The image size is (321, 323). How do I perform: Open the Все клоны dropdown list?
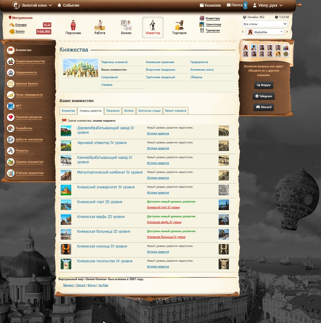point(265,24)
